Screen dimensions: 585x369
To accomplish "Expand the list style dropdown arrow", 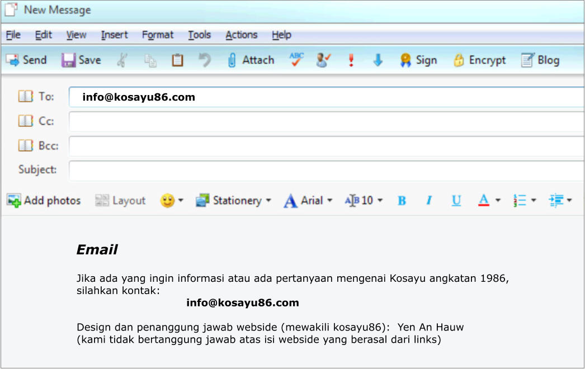I will pos(534,200).
